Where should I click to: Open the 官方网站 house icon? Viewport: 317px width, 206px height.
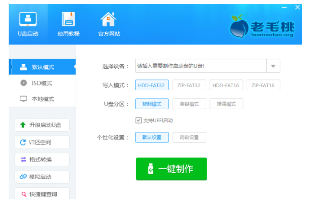[108, 19]
